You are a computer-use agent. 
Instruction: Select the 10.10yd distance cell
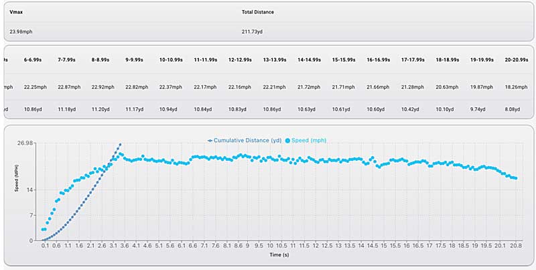pos(445,109)
